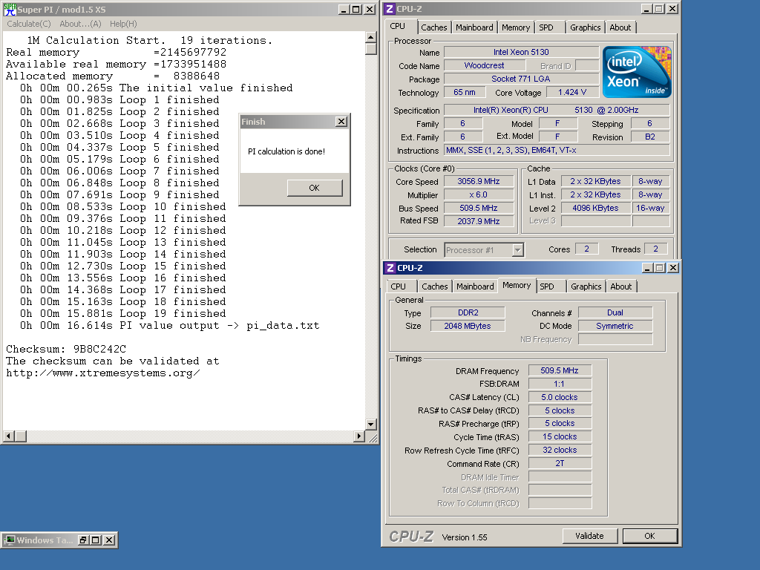
Task: Open the Processor #1 selection dropdown
Action: (x=517, y=250)
